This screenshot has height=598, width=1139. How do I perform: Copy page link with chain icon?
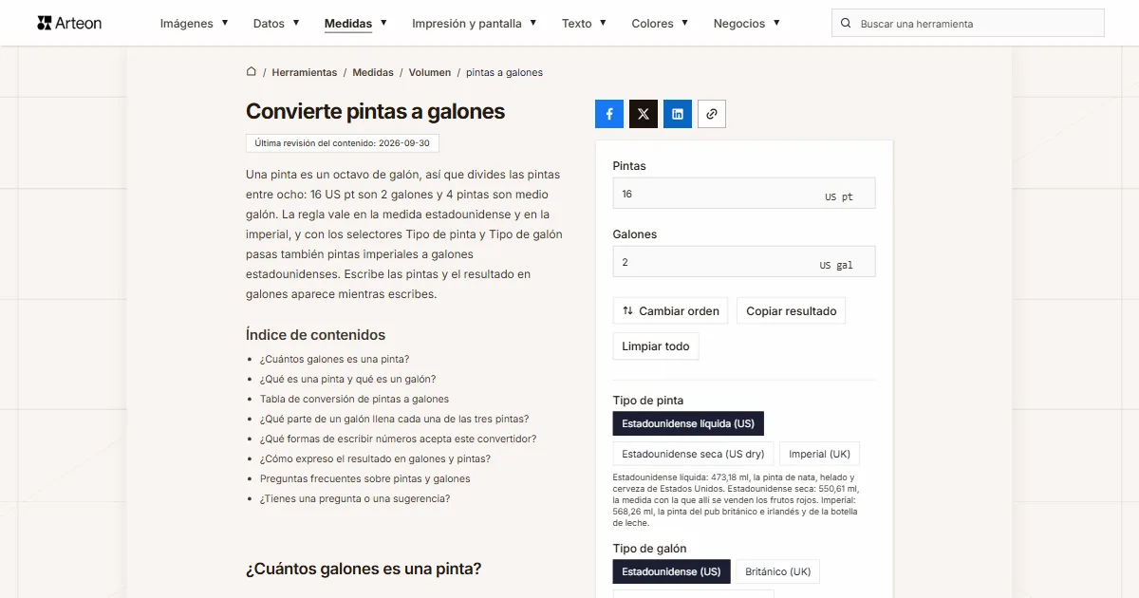tap(712, 114)
